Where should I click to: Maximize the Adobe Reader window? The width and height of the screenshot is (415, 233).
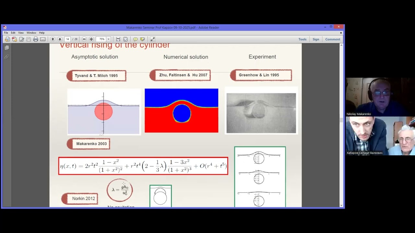click(x=331, y=27)
